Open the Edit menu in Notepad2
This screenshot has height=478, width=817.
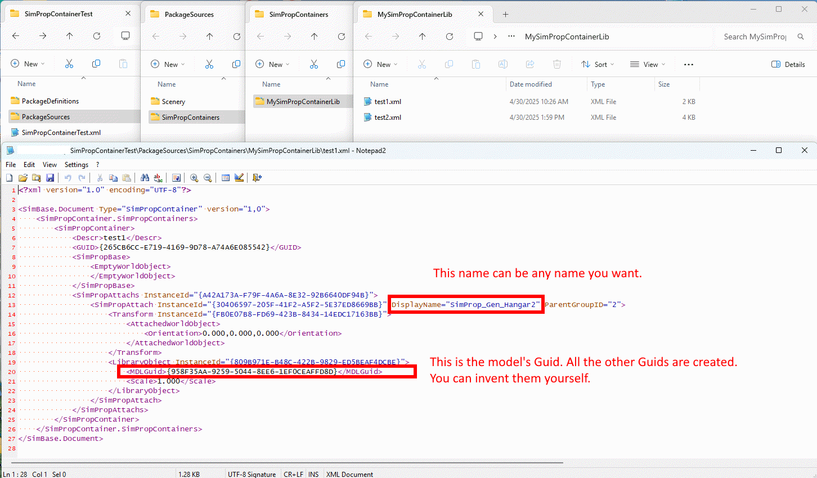coord(29,165)
